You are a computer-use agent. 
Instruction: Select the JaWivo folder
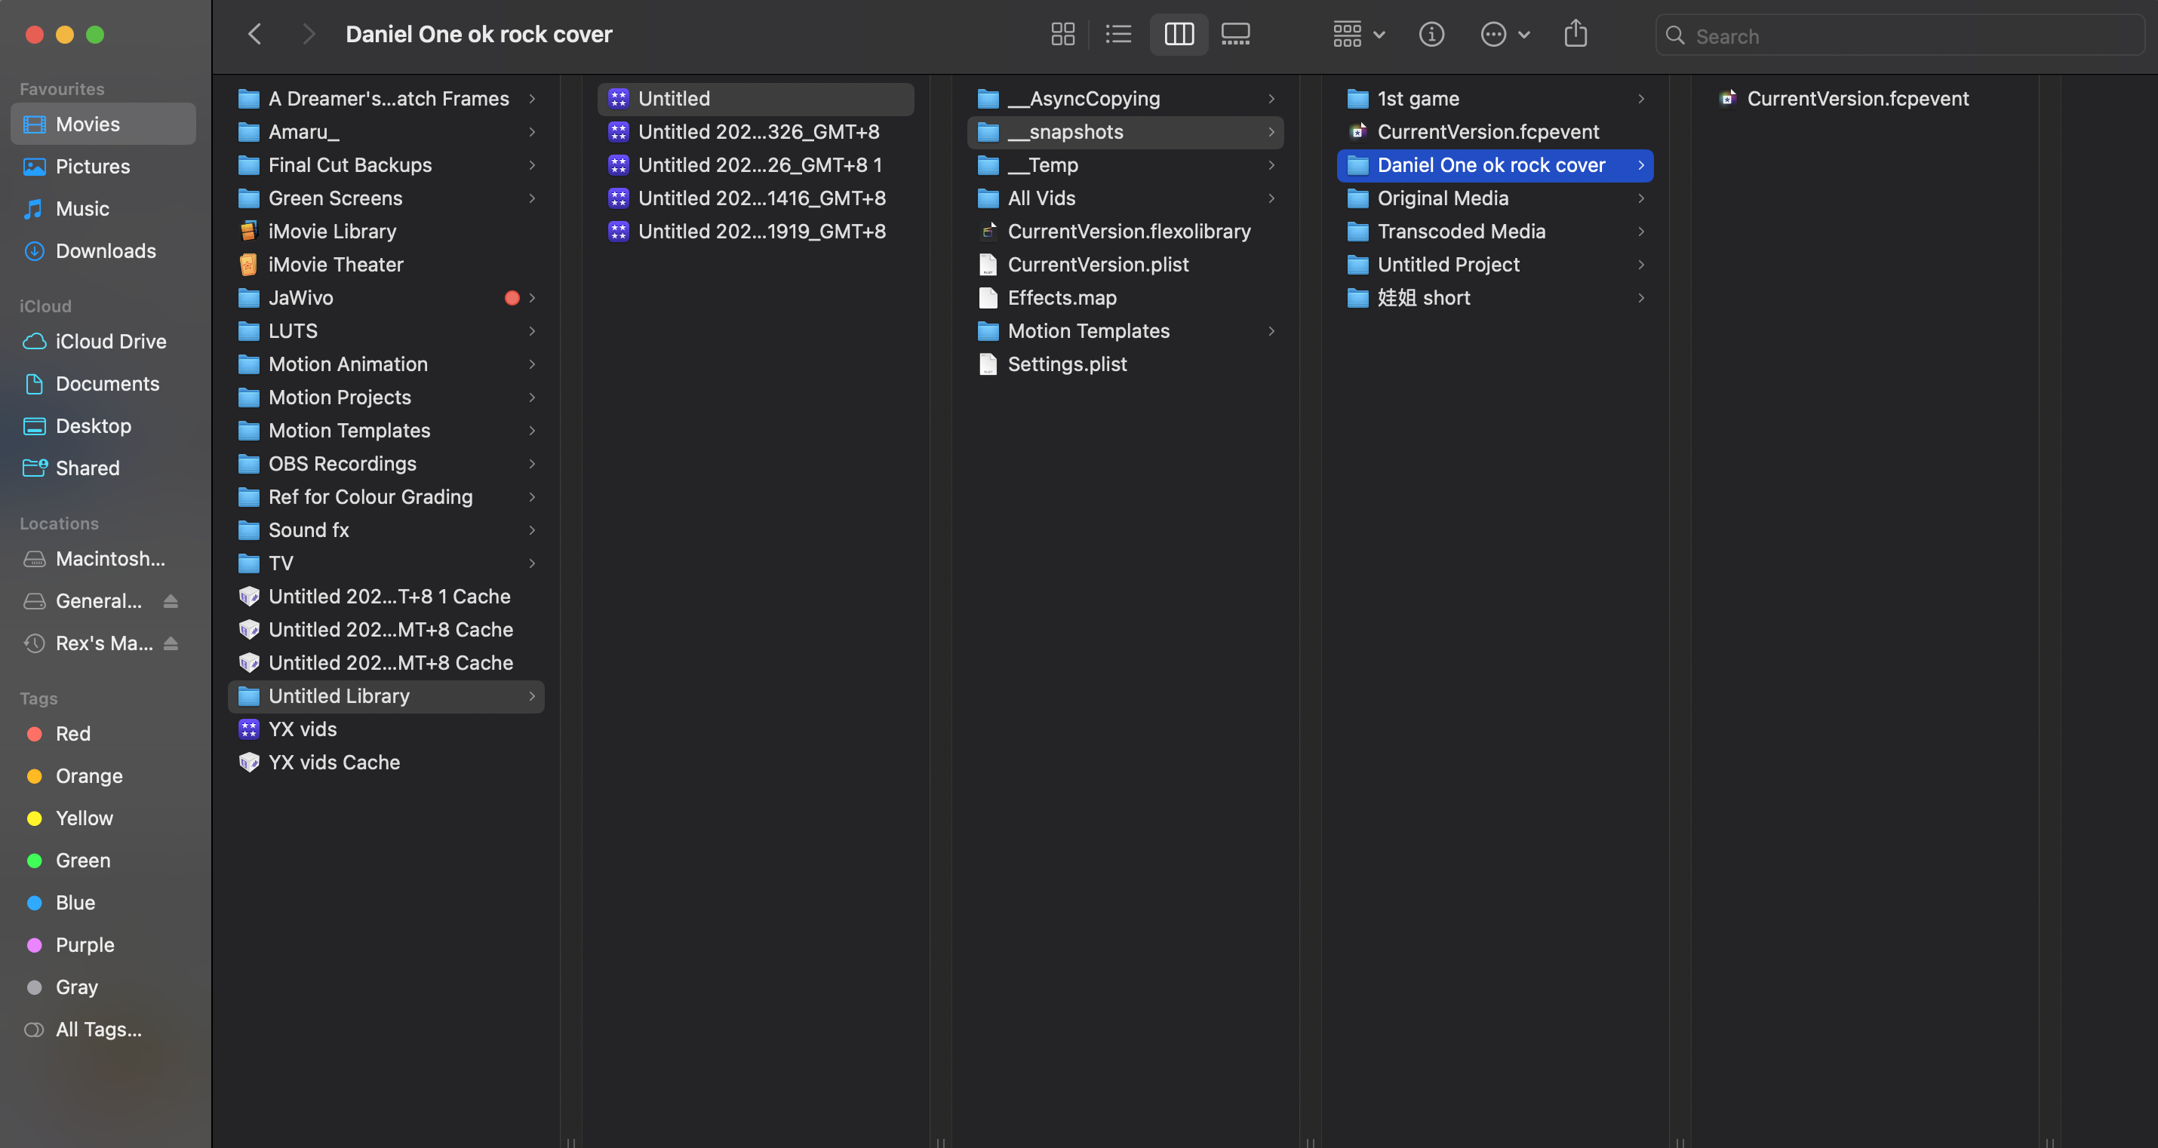[x=301, y=298]
